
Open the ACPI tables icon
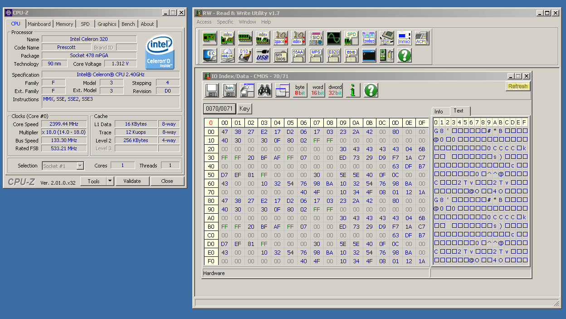tap(422, 38)
